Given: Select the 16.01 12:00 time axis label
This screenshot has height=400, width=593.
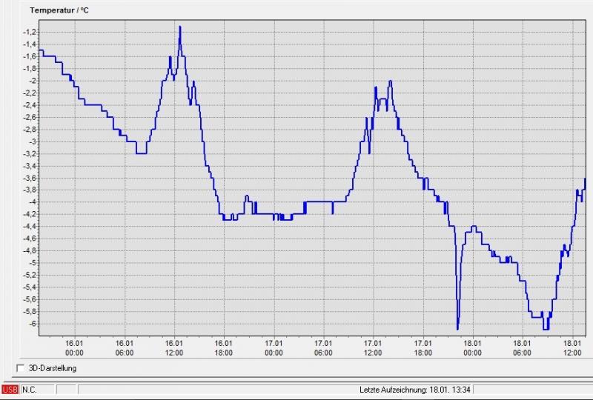Looking at the screenshot, I should pos(174,348).
